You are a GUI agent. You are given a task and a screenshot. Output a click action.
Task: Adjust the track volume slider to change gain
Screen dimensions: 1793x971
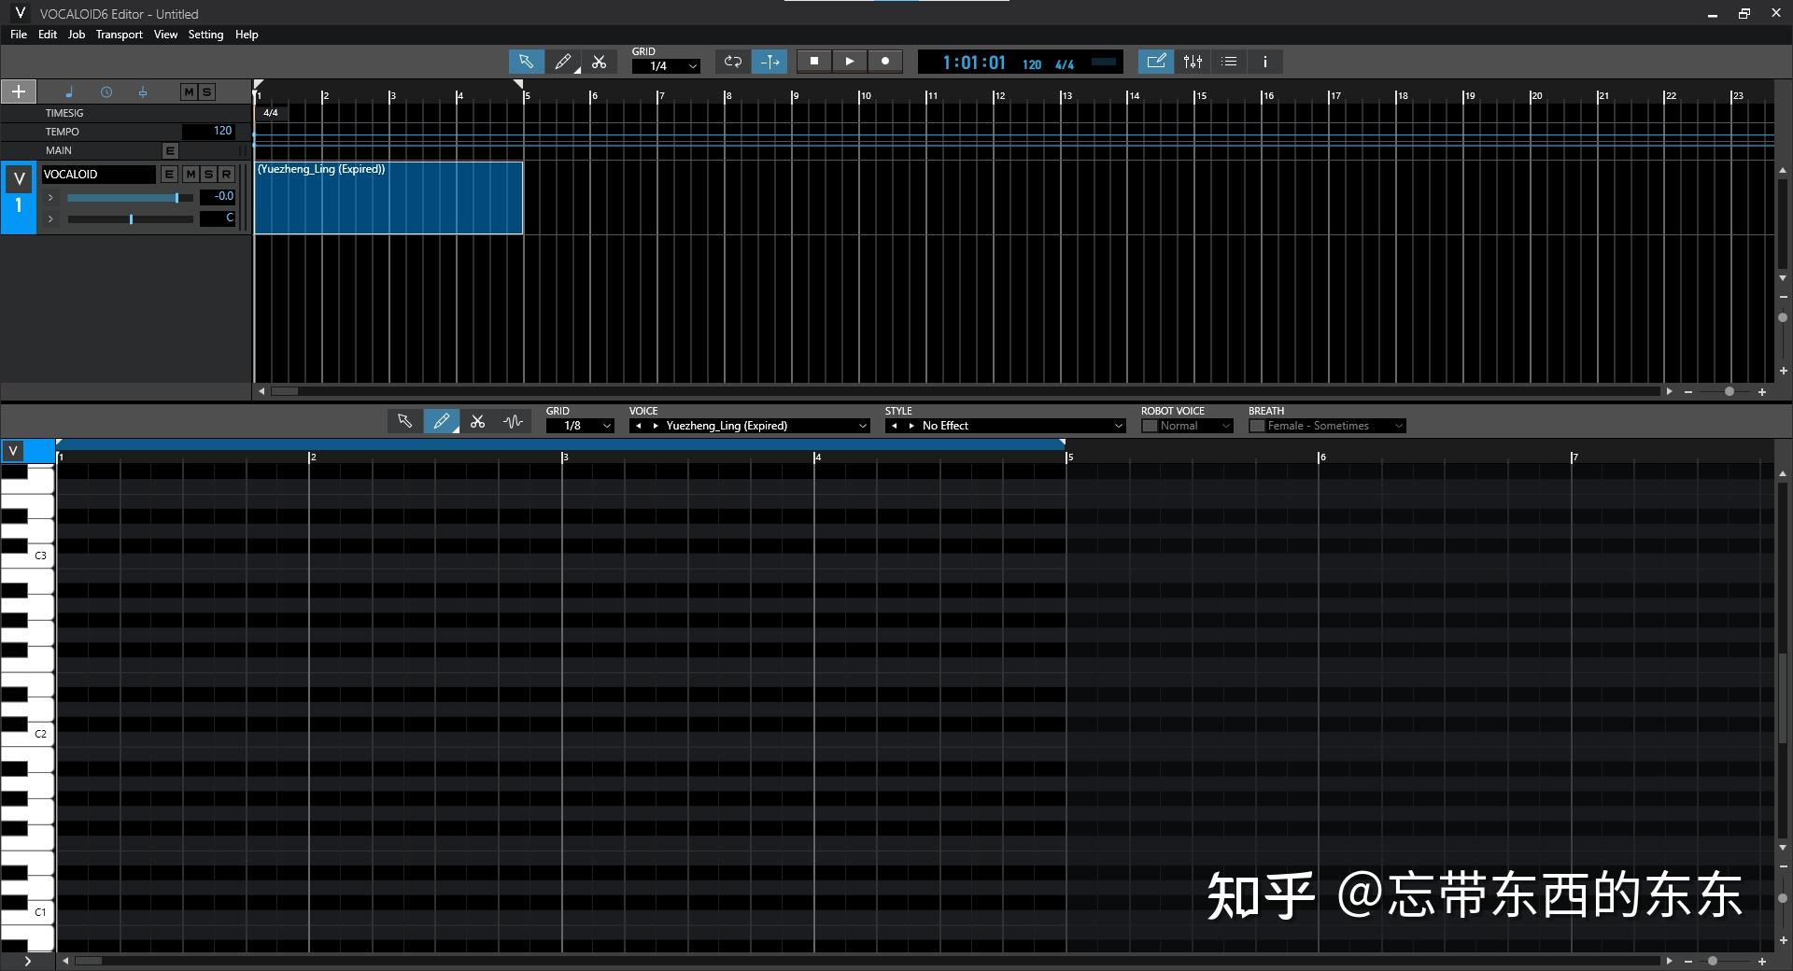[176, 197]
